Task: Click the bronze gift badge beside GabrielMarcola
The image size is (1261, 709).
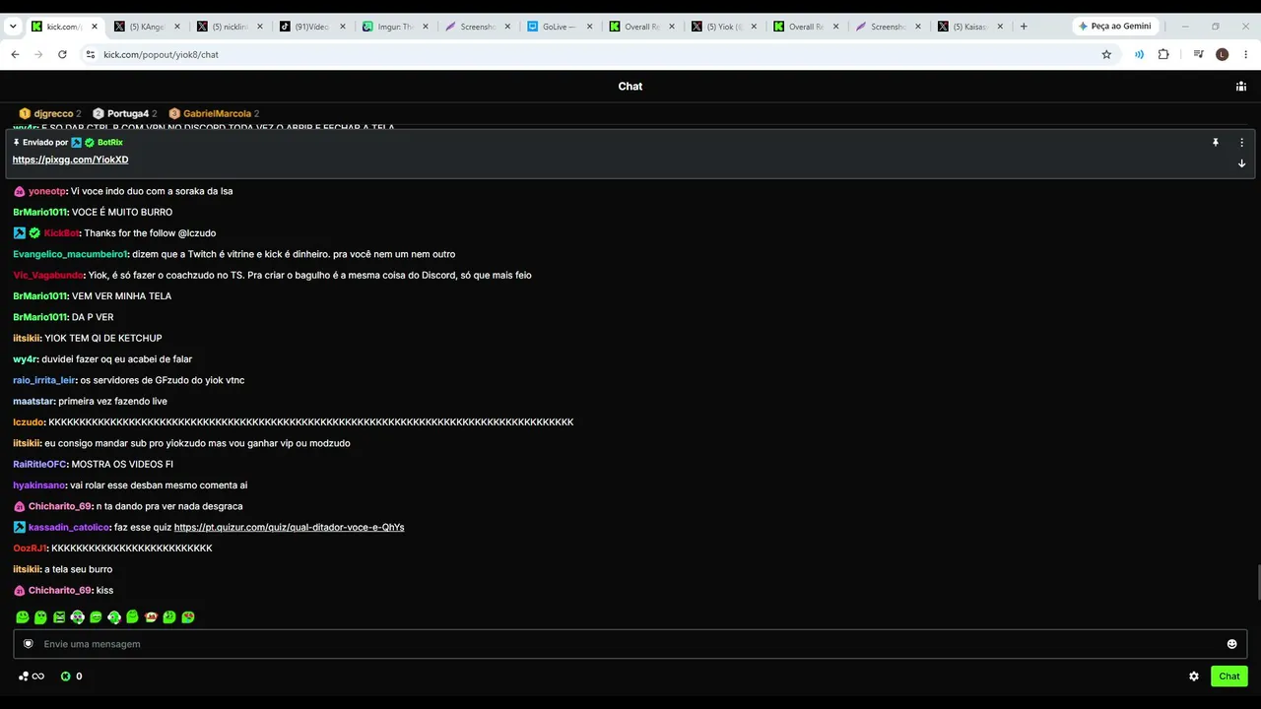Action: pos(174,114)
